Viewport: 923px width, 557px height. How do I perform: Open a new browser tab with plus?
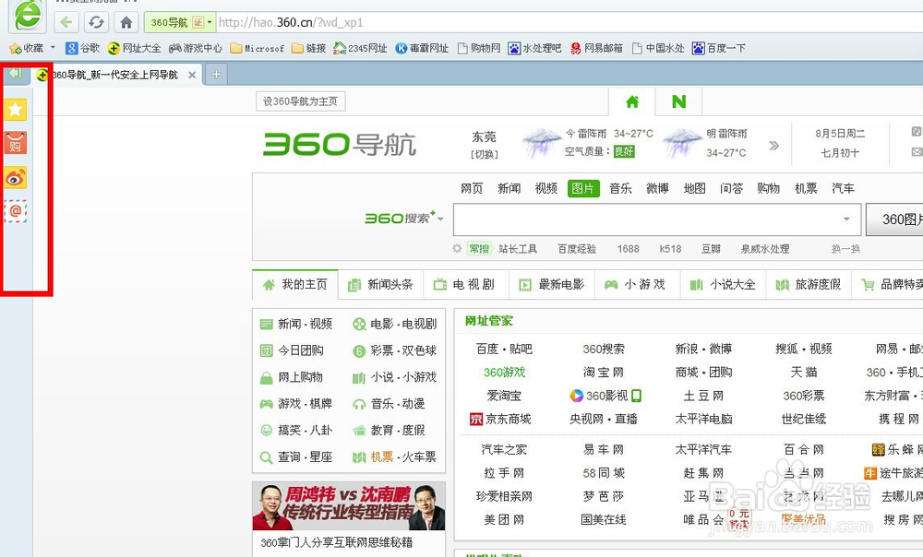click(216, 74)
